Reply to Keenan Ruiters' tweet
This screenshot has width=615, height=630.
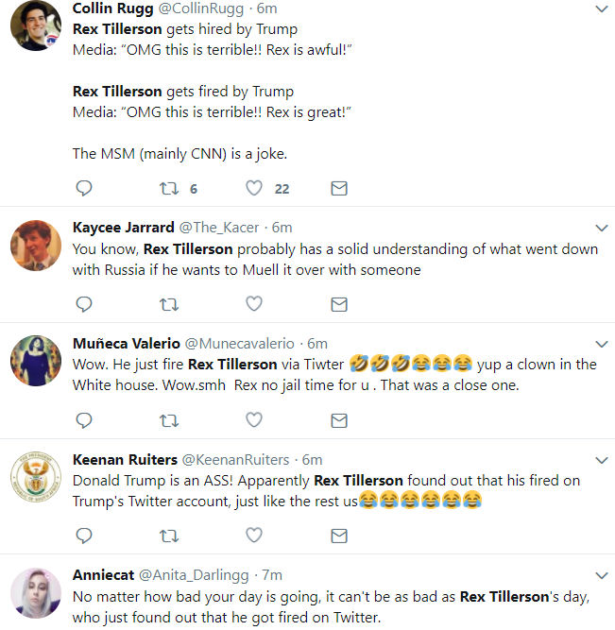84,536
